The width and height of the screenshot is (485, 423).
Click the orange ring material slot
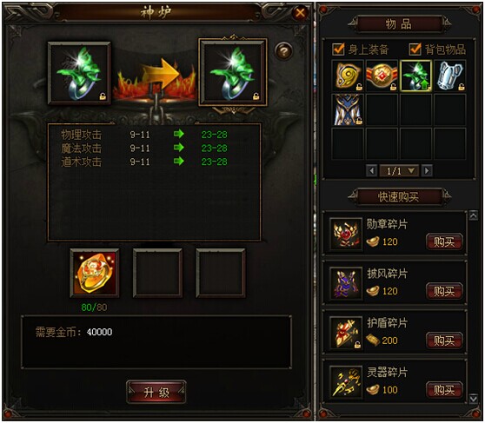click(95, 273)
